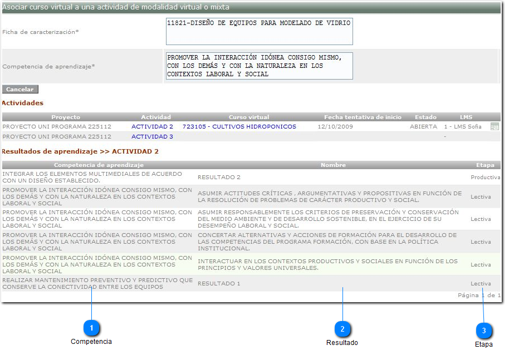Click inside Competencia de aprendizaje text box

tap(260, 66)
